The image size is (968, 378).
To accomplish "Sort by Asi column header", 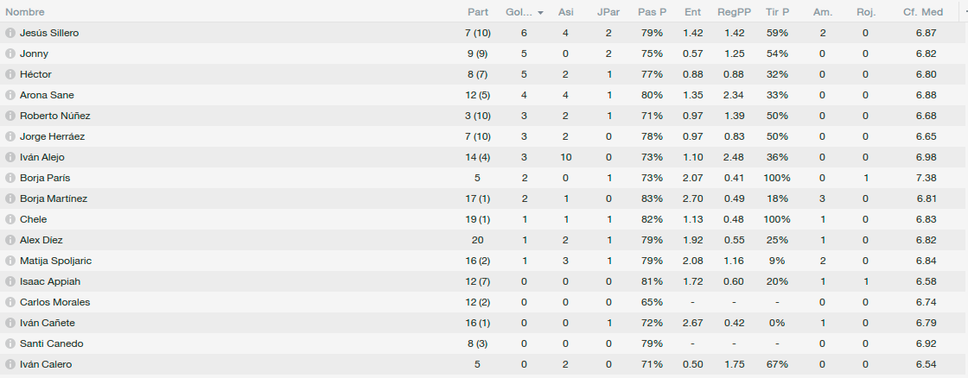I will pos(565,12).
